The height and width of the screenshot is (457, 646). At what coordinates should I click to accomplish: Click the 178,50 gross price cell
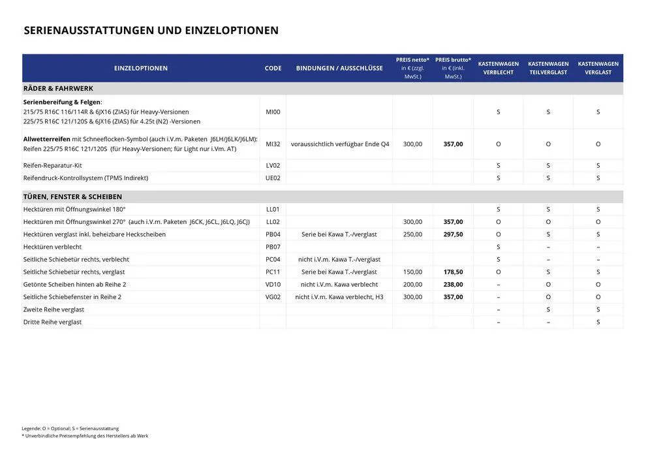453,272
